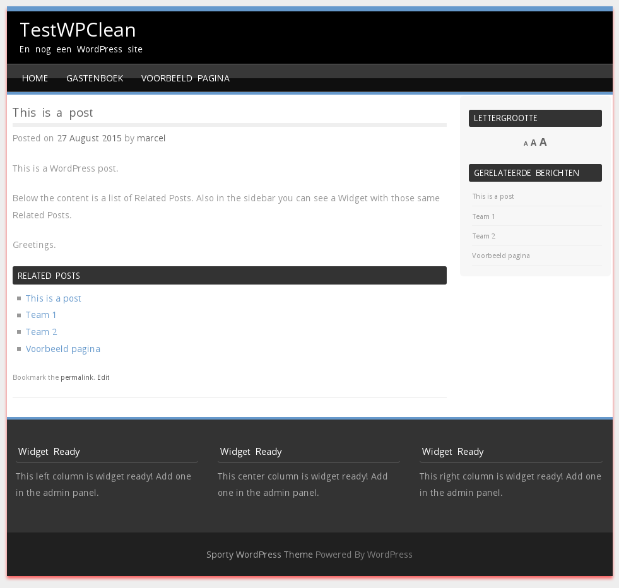
Task: Click the 'En nog een WordPress site' tagline
Action: tap(81, 49)
